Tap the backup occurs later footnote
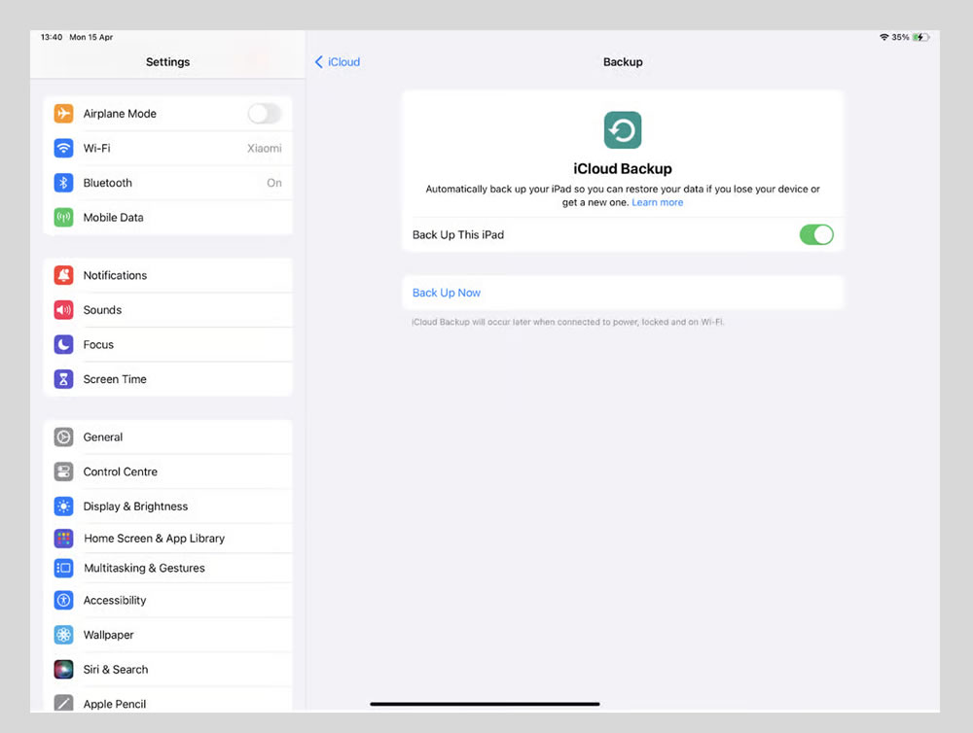This screenshot has width=973, height=733. (x=568, y=322)
